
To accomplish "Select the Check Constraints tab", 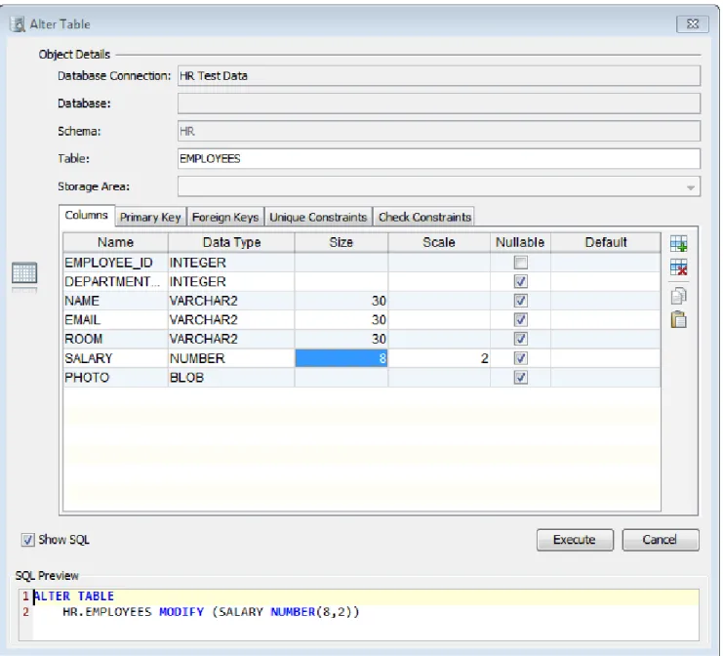I will pos(424,217).
